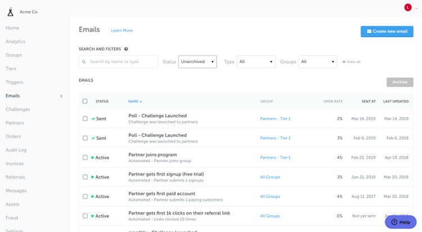The height and width of the screenshot is (232, 422).
Task: Click the Create new email button
Action: tap(387, 32)
